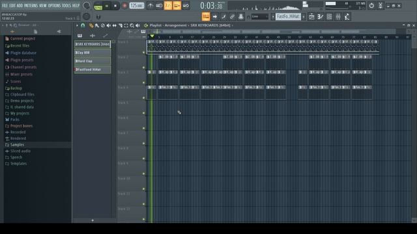Screen dimensions: 417x234
Task: Toggle the PAT/SONG mode switch
Action: (x=98, y=6)
